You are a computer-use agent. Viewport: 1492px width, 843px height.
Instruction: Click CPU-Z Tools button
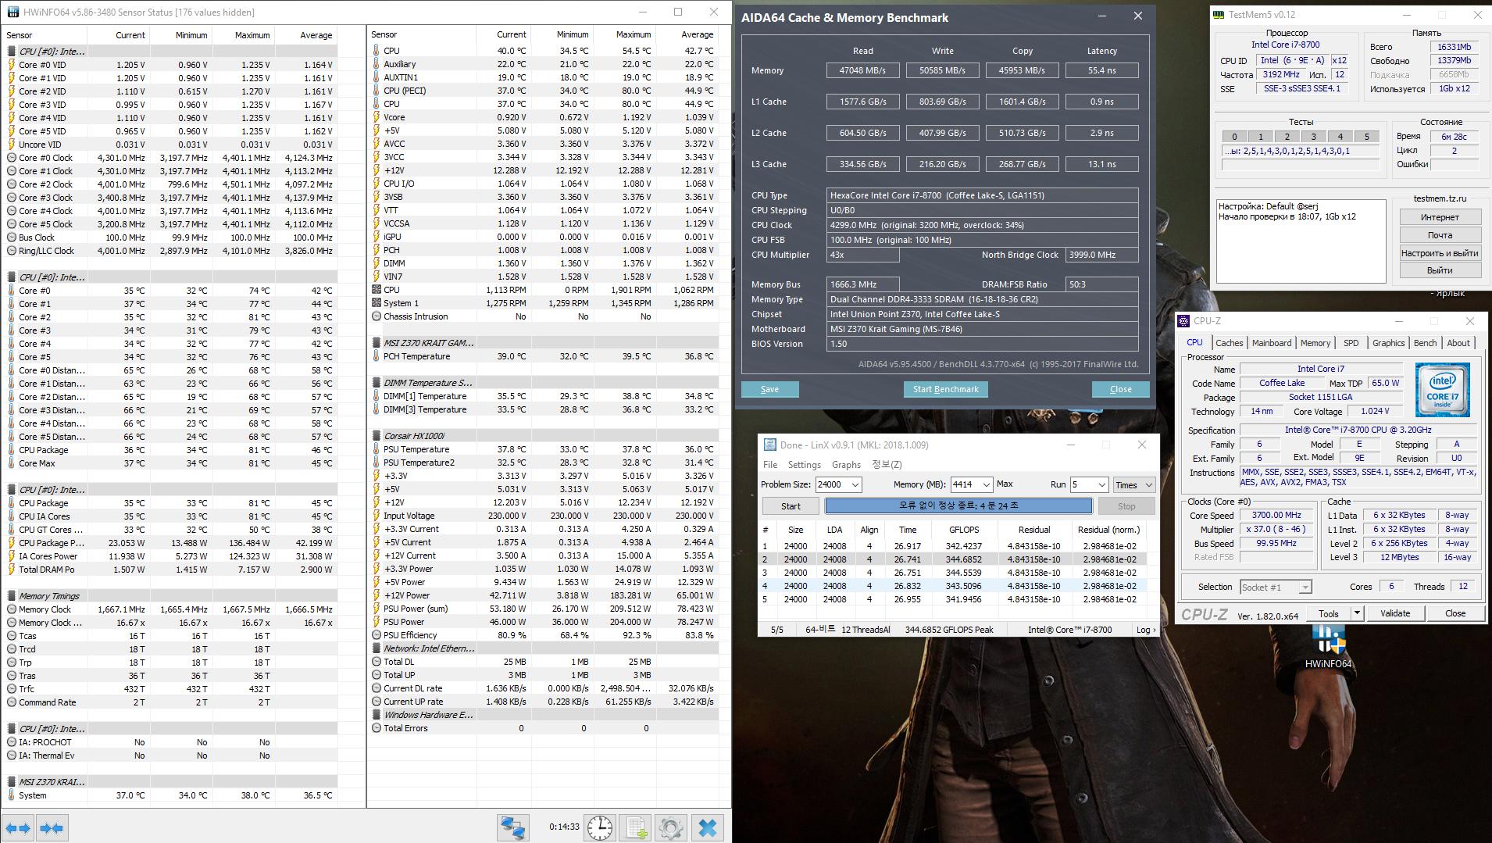(x=1329, y=613)
